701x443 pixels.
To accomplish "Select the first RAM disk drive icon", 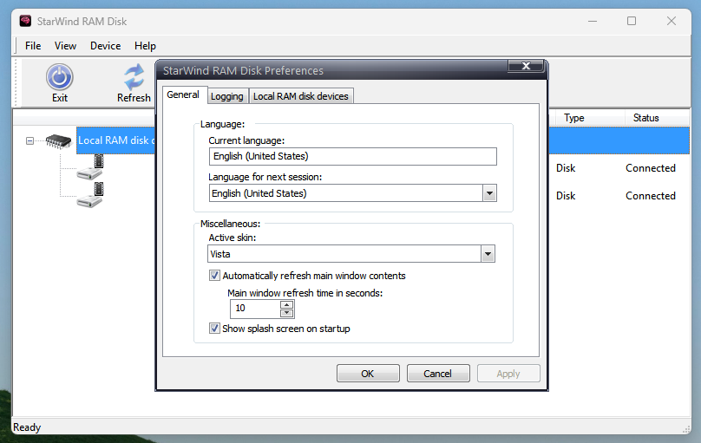I will click(90, 167).
